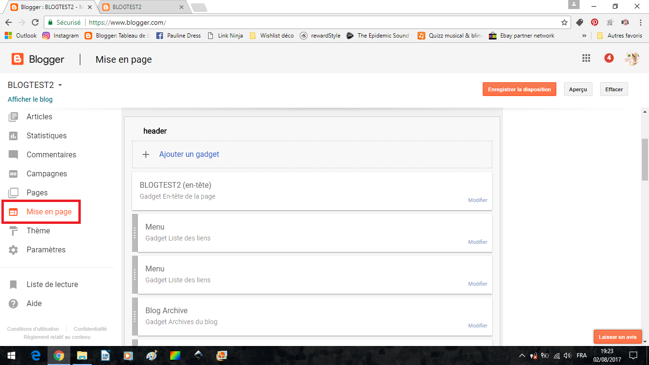Open Statistiques via its bar chart icon
The width and height of the screenshot is (649, 365).
point(13,136)
